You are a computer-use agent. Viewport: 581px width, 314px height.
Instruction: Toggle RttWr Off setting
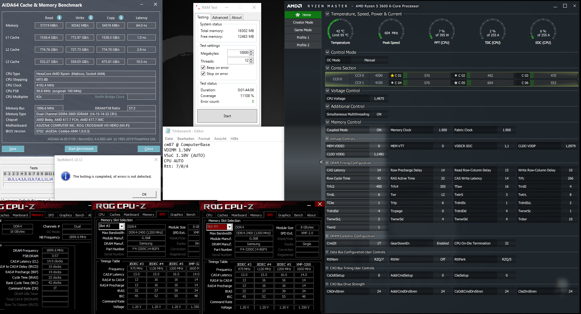443,259
